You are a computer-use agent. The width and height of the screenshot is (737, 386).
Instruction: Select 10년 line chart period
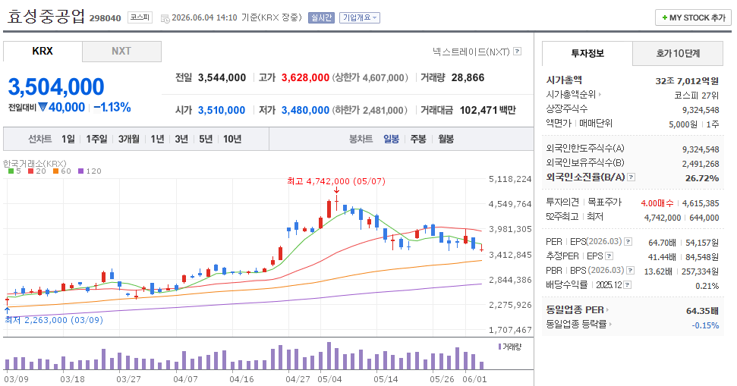(x=232, y=139)
